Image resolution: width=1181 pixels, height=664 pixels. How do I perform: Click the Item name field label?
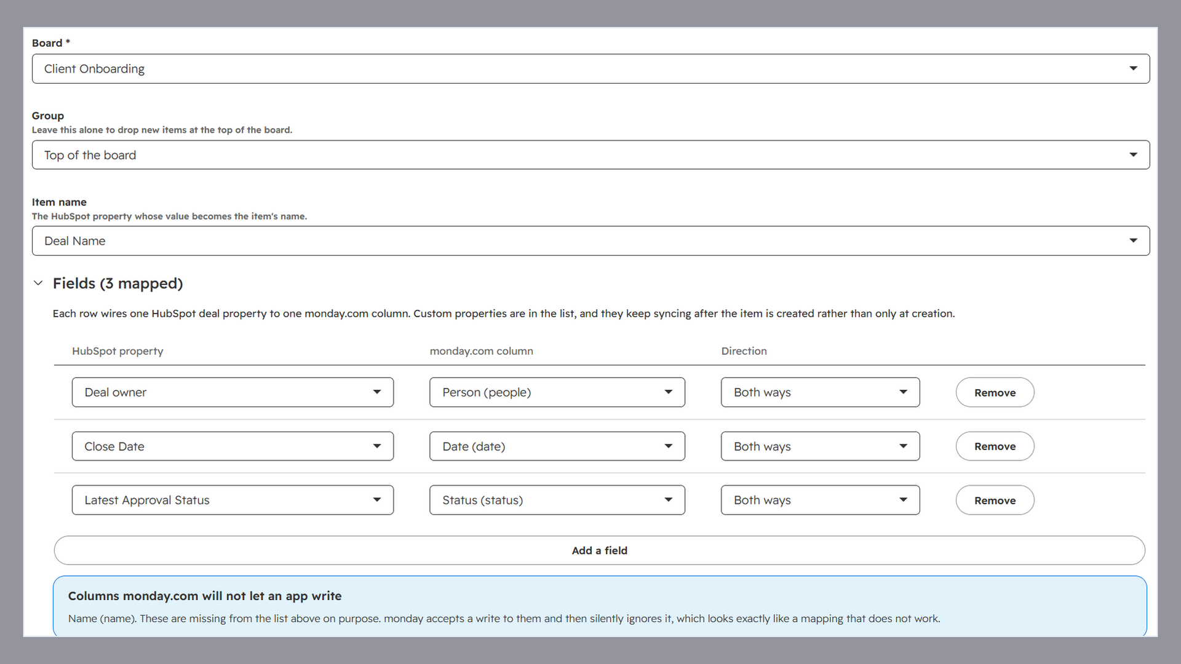(59, 202)
